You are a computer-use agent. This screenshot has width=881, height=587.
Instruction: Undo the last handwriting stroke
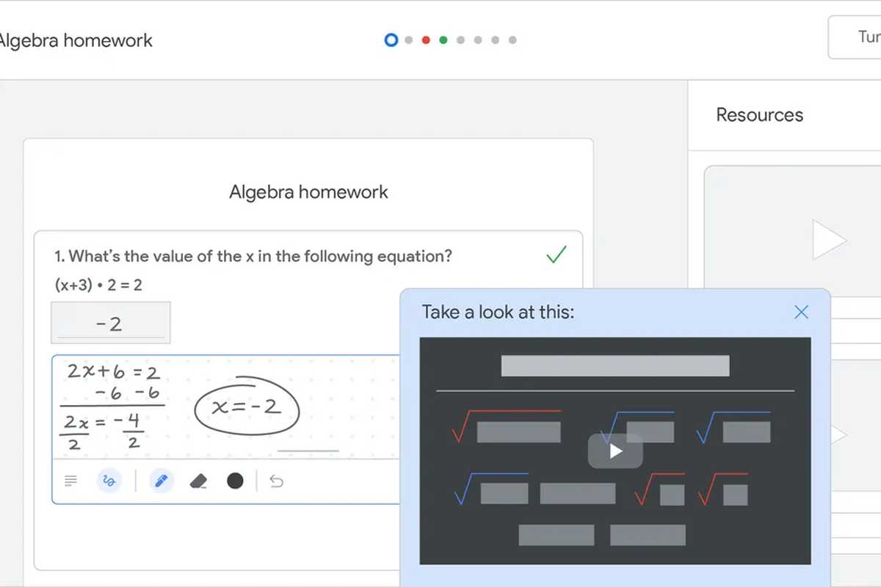tap(276, 481)
